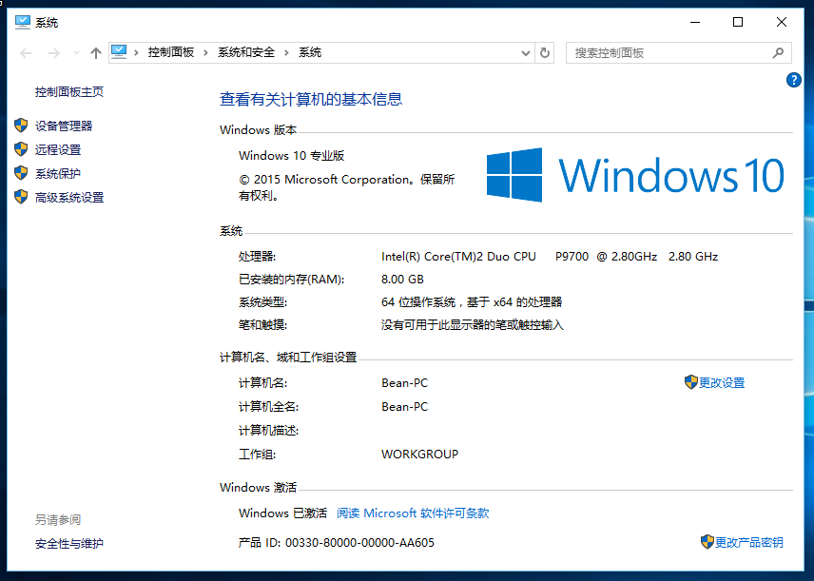
Task: Select 控制面板 breadcrumb item
Action: click(171, 52)
